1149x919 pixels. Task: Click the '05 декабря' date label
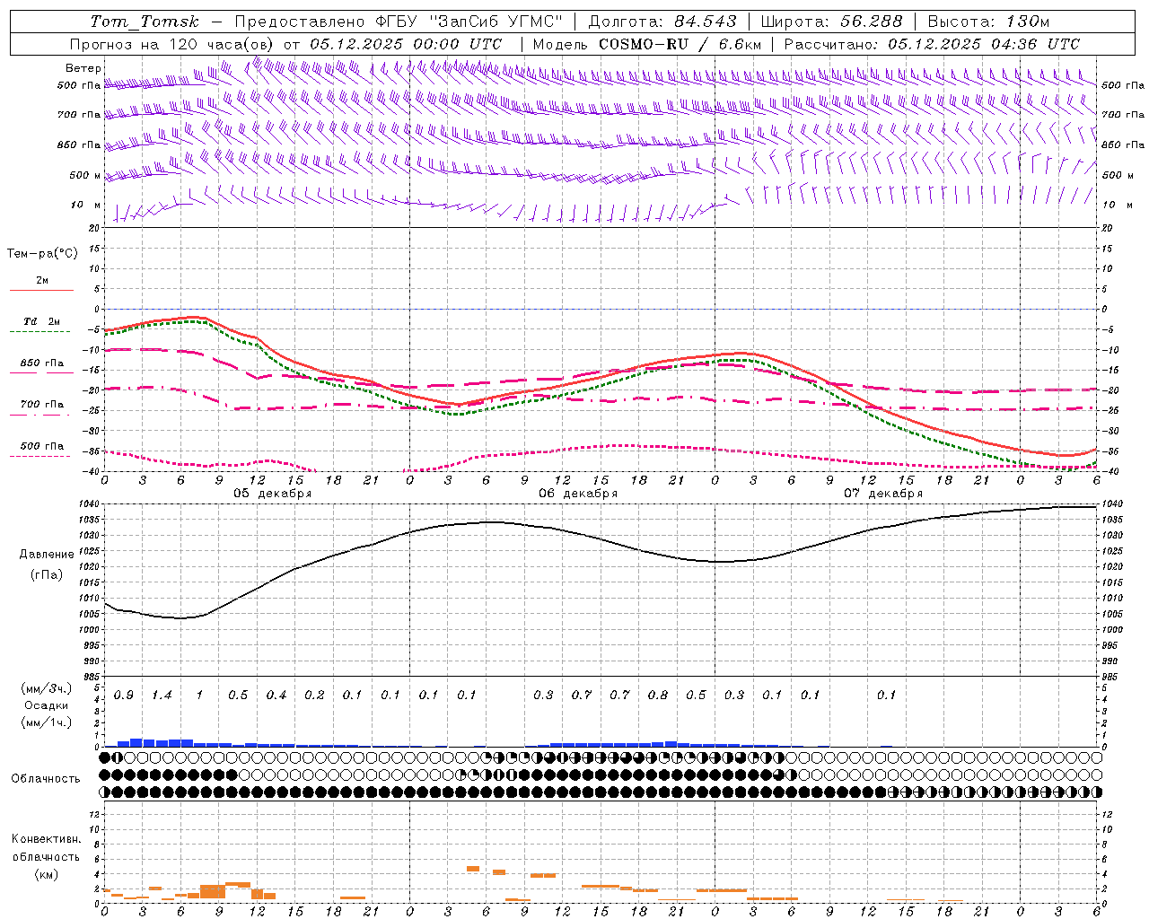(x=273, y=494)
